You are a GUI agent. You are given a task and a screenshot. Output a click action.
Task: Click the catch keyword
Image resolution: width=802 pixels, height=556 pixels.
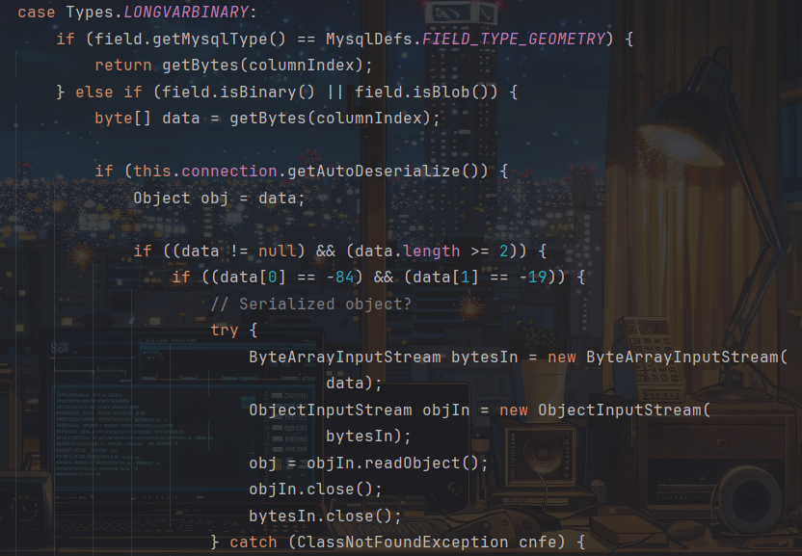click(253, 543)
